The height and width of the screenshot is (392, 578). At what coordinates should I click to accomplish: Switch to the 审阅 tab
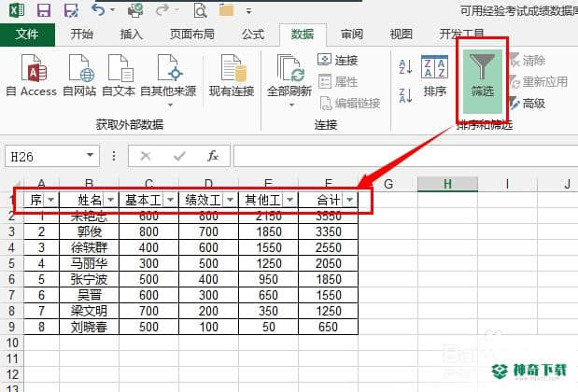(x=352, y=35)
